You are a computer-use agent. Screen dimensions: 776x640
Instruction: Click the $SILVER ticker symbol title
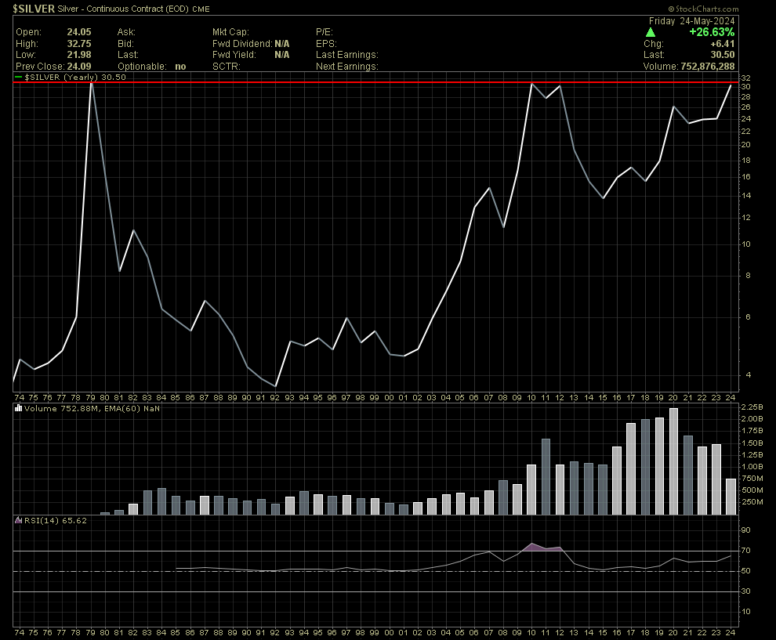click(34, 7)
